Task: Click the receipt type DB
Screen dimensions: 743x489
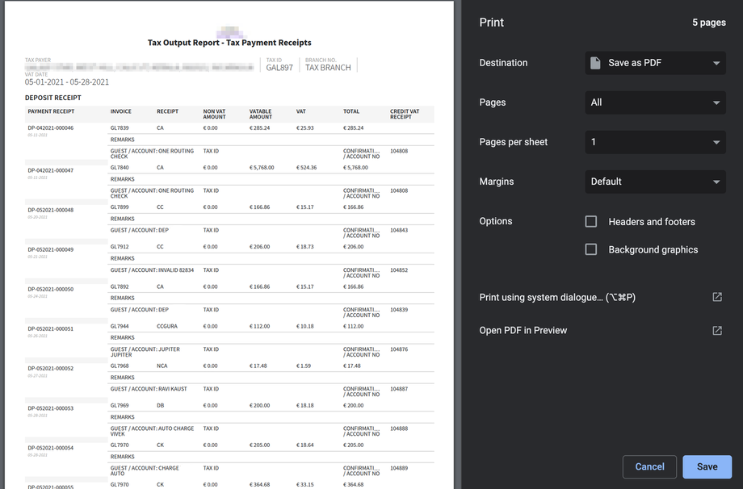Action: click(160, 406)
